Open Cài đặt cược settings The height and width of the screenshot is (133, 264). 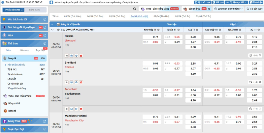pos(254,9)
